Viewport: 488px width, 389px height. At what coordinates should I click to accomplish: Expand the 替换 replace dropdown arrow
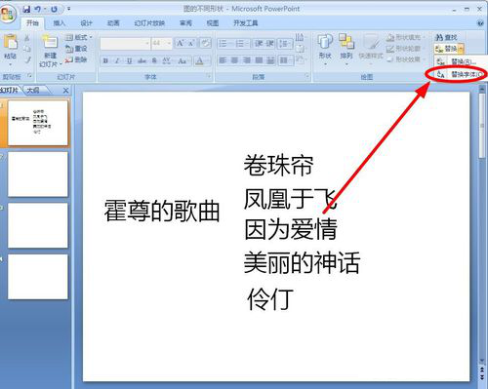pos(461,49)
